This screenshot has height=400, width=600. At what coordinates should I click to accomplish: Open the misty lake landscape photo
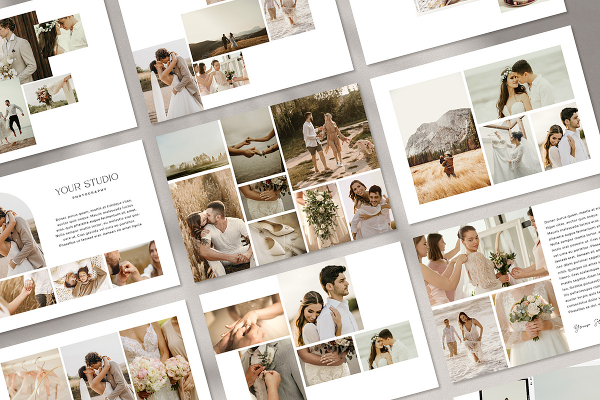point(193,150)
